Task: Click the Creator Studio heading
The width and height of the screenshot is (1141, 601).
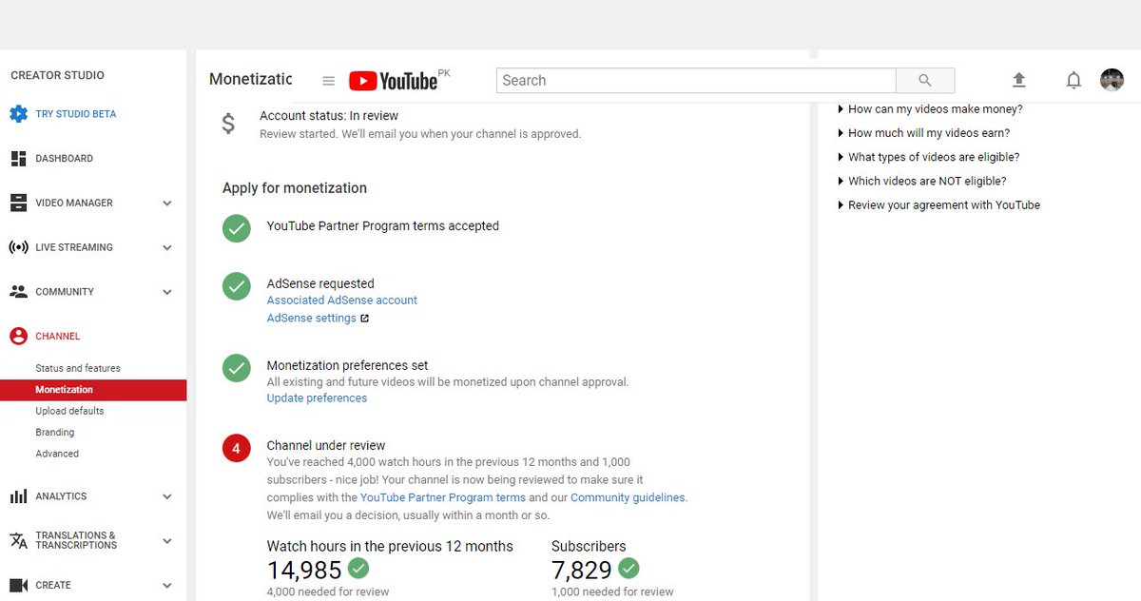Action: pos(58,75)
